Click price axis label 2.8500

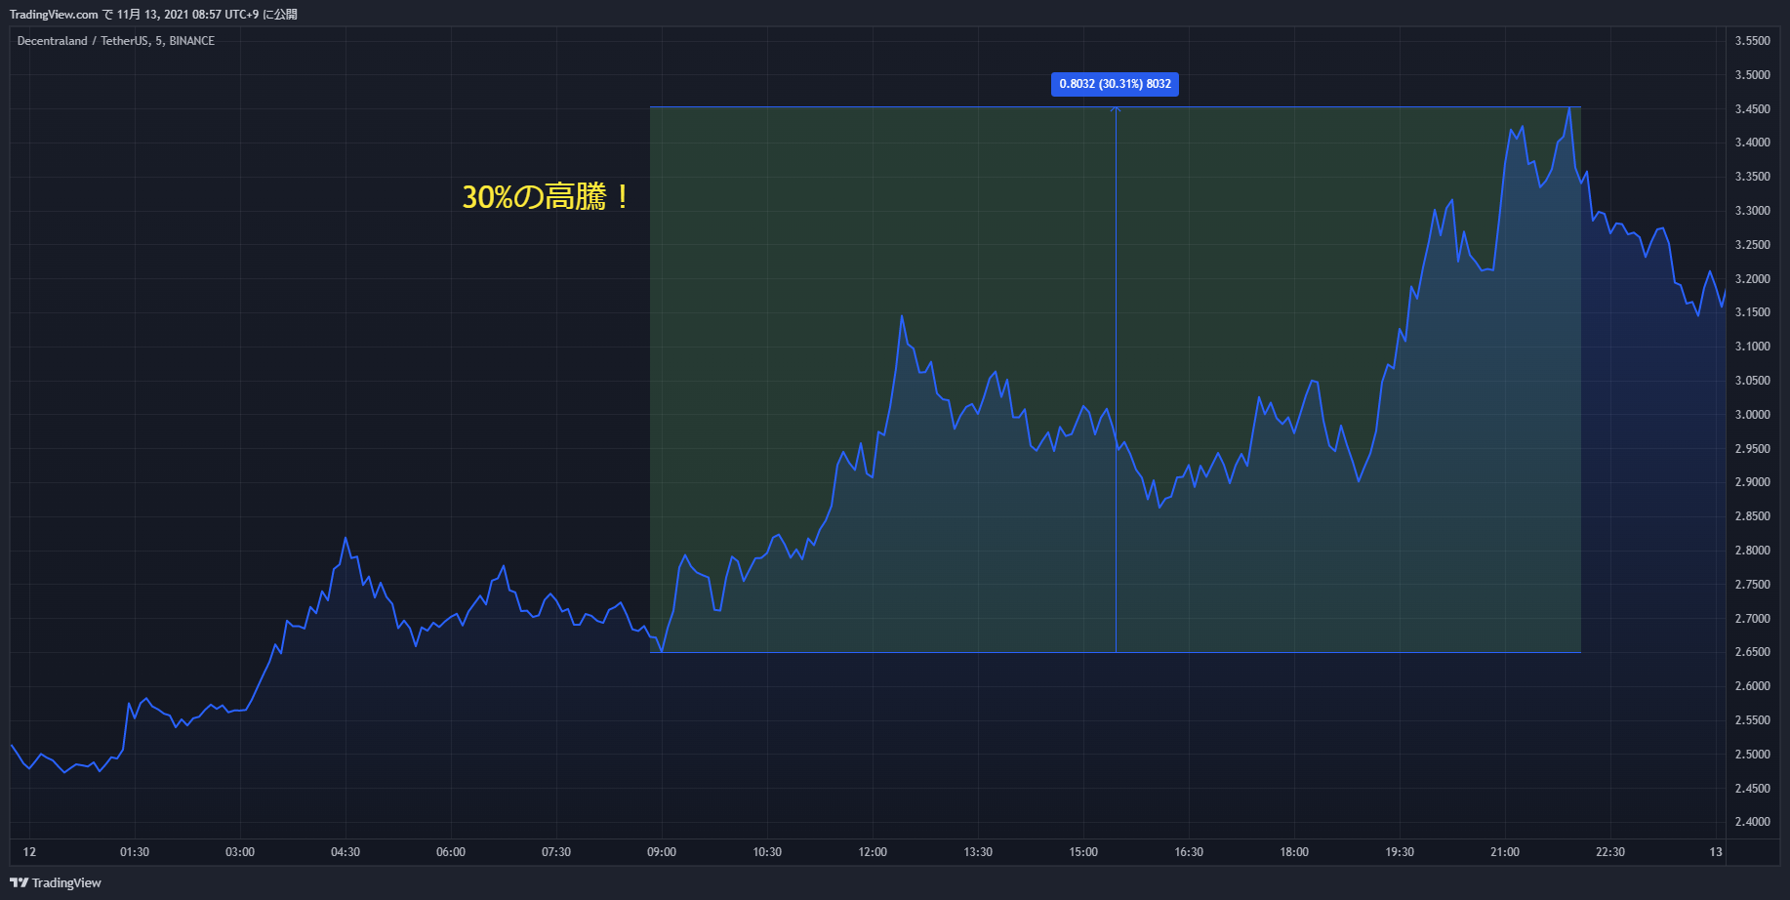(x=1752, y=516)
